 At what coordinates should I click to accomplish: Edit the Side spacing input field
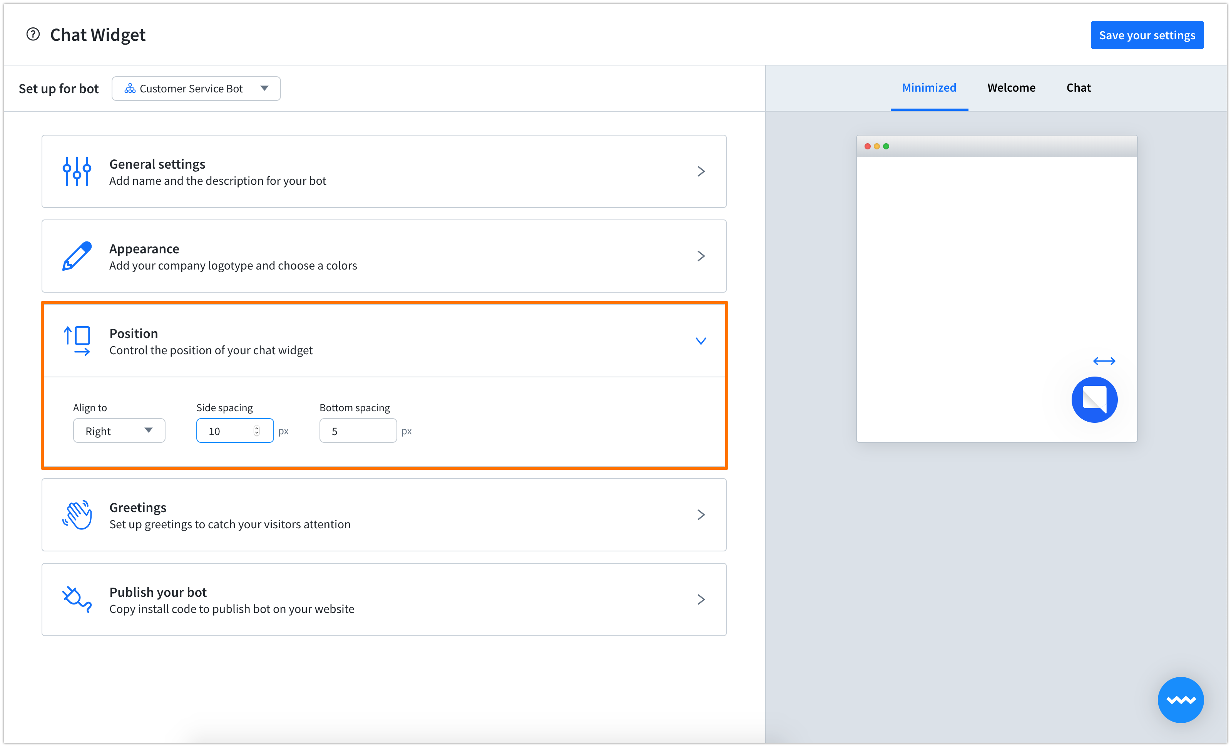(232, 430)
